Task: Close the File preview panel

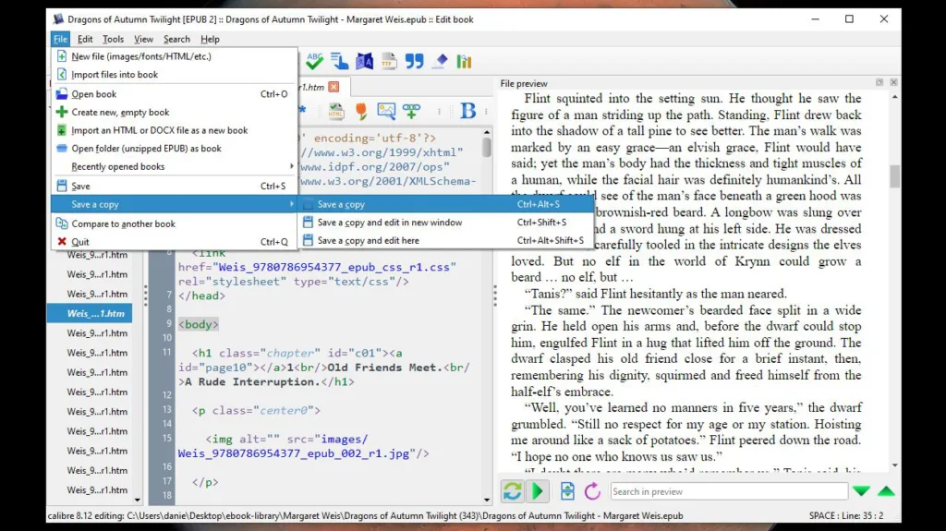Action: coord(893,82)
